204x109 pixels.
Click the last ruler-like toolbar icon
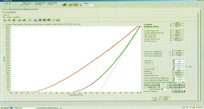pyautogui.click(x=58, y=20)
